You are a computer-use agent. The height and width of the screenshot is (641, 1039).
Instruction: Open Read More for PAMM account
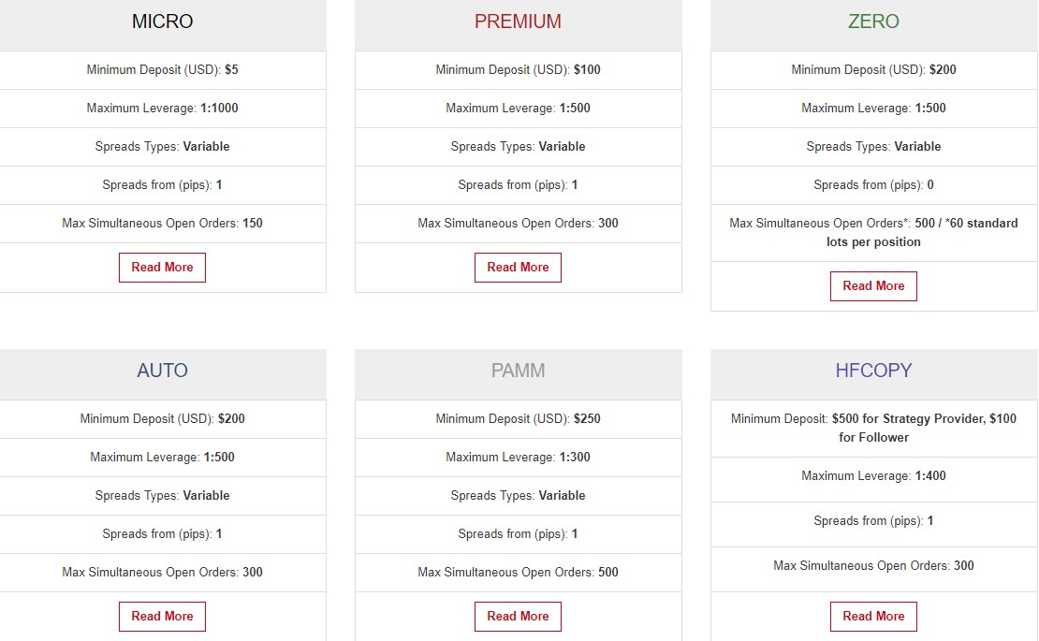(518, 617)
